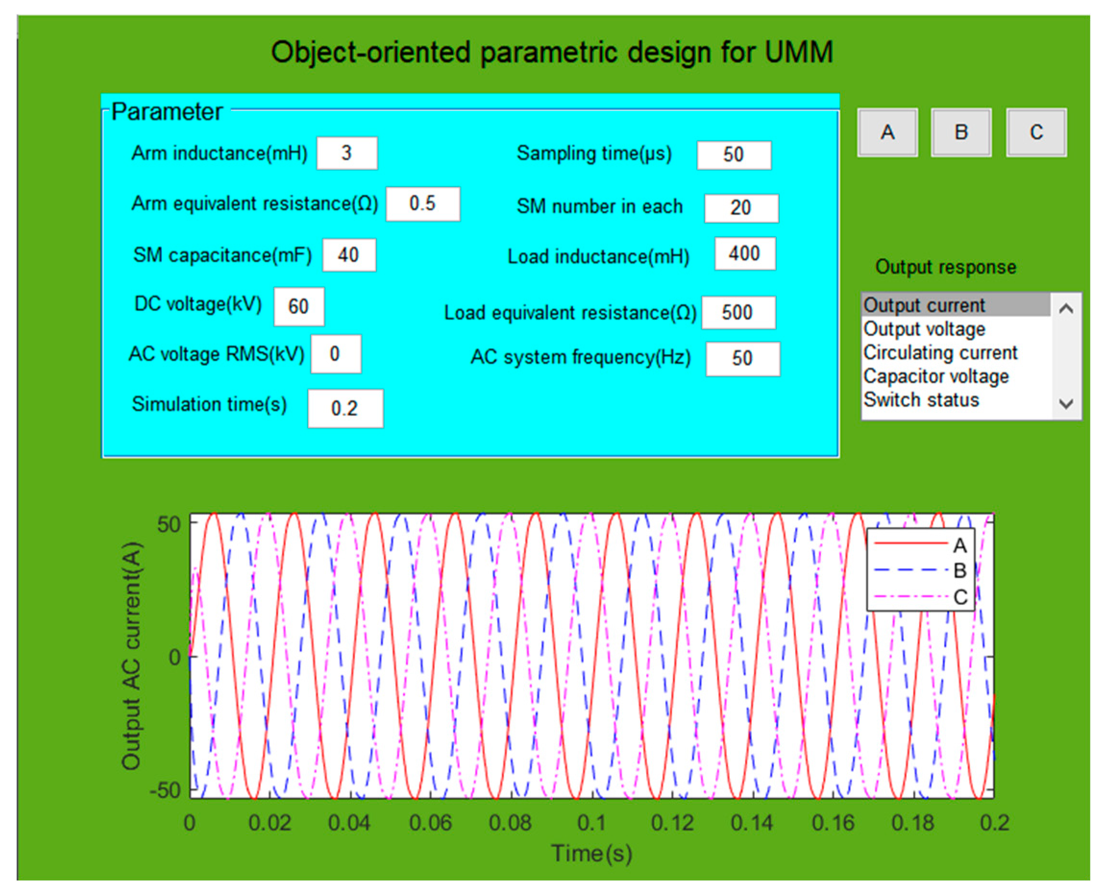Edit the DC voltage field

click(x=299, y=306)
